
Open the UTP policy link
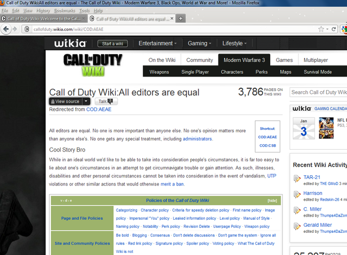272,176
